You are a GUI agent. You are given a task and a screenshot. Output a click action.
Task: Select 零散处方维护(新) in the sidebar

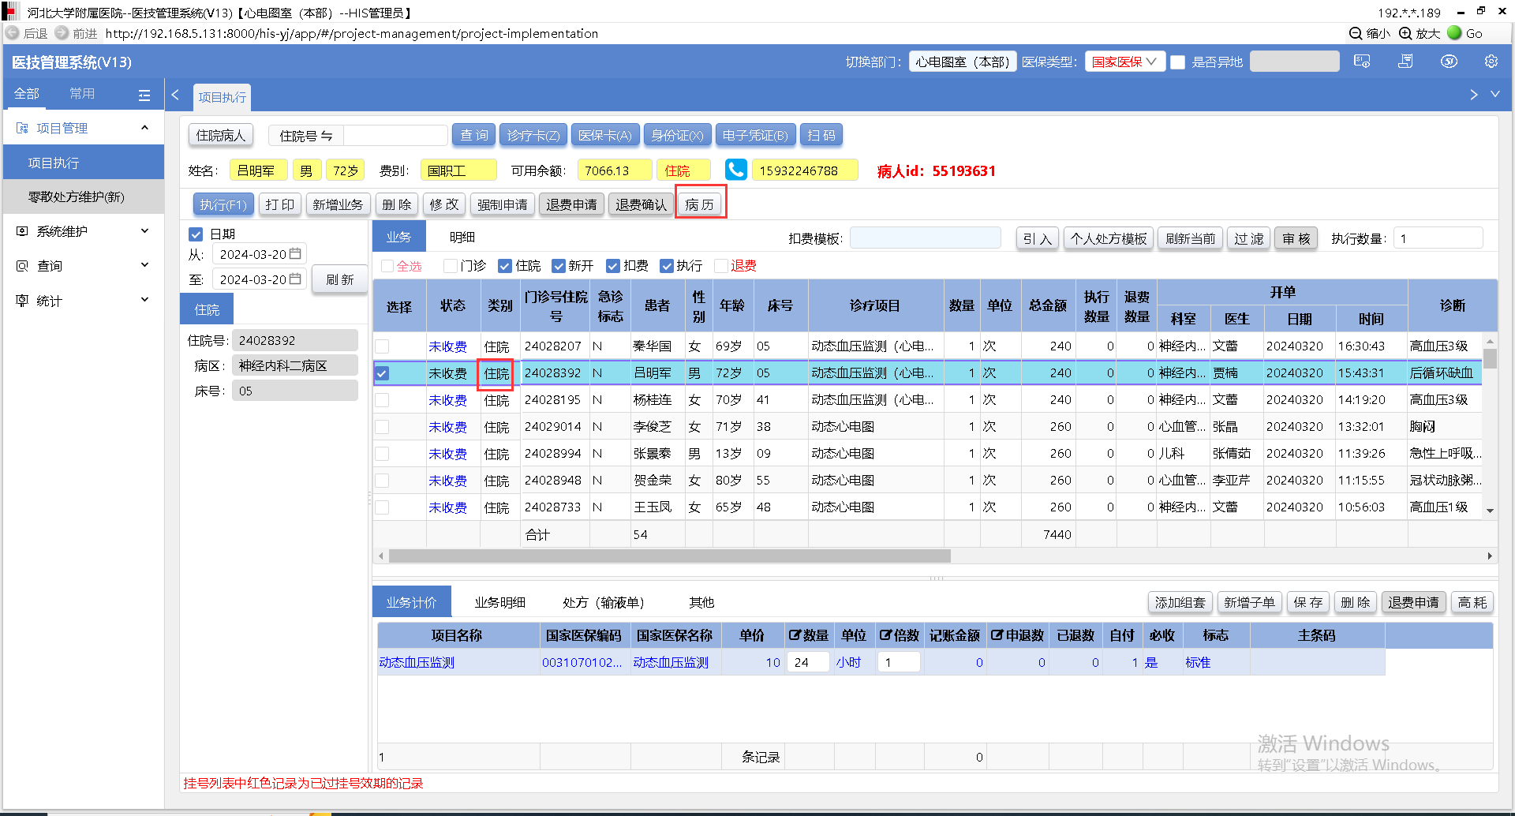pos(77,197)
